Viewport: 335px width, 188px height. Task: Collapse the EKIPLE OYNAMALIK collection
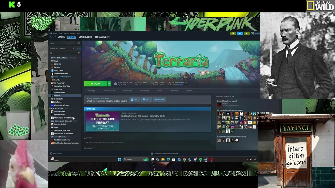point(50,58)
